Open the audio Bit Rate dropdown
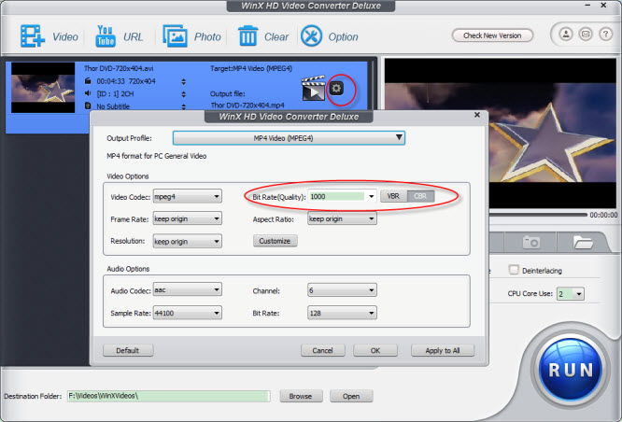622x422 pixels. pos(342,313)
